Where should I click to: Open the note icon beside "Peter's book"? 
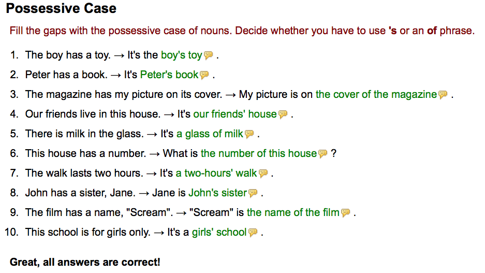[x=204, y=75]
